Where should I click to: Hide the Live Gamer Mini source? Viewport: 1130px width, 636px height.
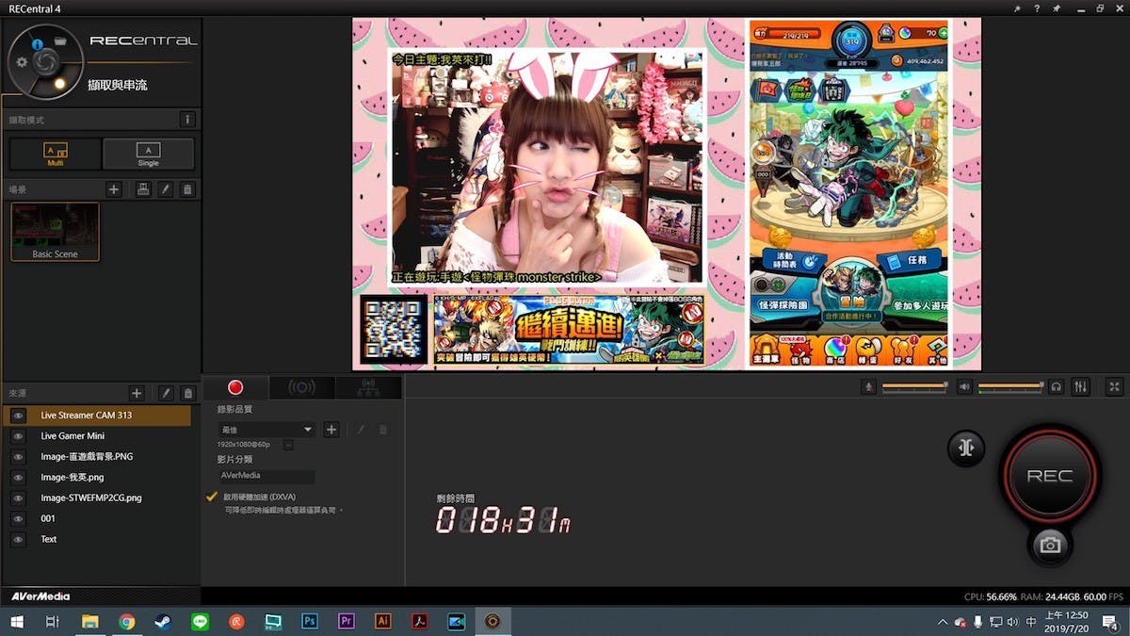(17, 436)
